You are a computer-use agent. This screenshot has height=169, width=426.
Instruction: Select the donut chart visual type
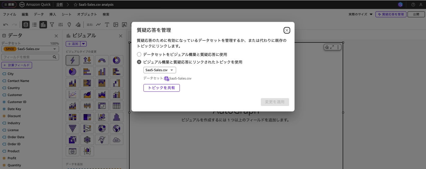click(x=117, y=60)
